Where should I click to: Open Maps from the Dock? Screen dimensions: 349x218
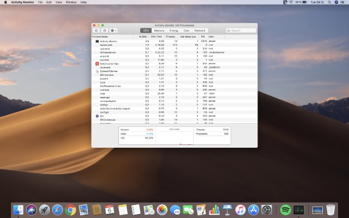149,210
